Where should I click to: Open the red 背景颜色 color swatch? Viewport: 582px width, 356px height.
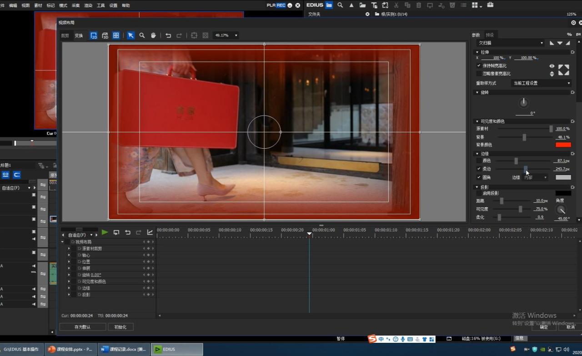tap(563, 145)
